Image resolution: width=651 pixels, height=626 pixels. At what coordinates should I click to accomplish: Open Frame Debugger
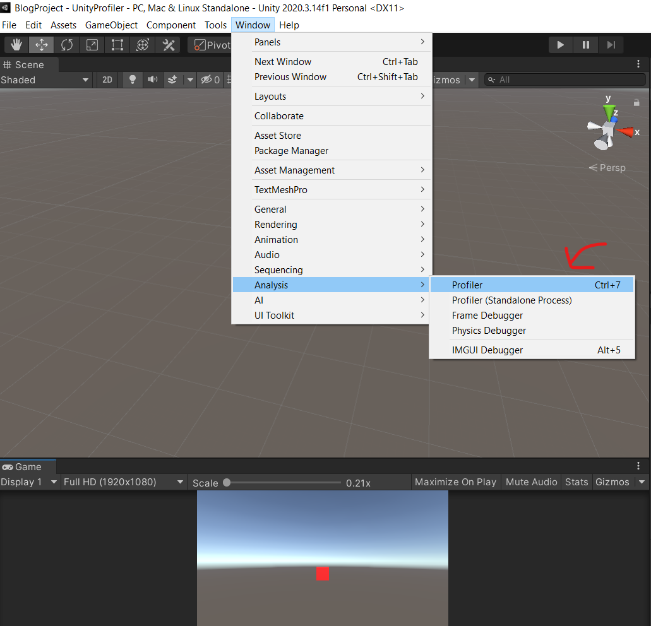[x=532, y=316]
